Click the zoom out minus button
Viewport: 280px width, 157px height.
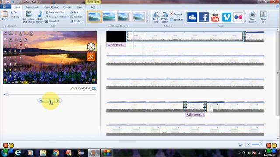pos(248,144)
